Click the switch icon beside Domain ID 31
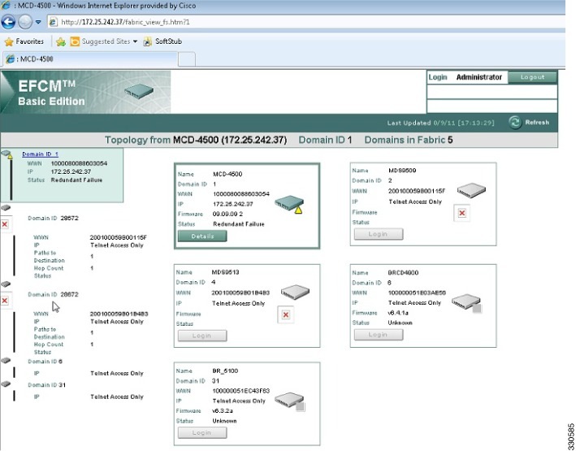Image resolution: width=576 pixels, height=451 pixels. [6, 384]
